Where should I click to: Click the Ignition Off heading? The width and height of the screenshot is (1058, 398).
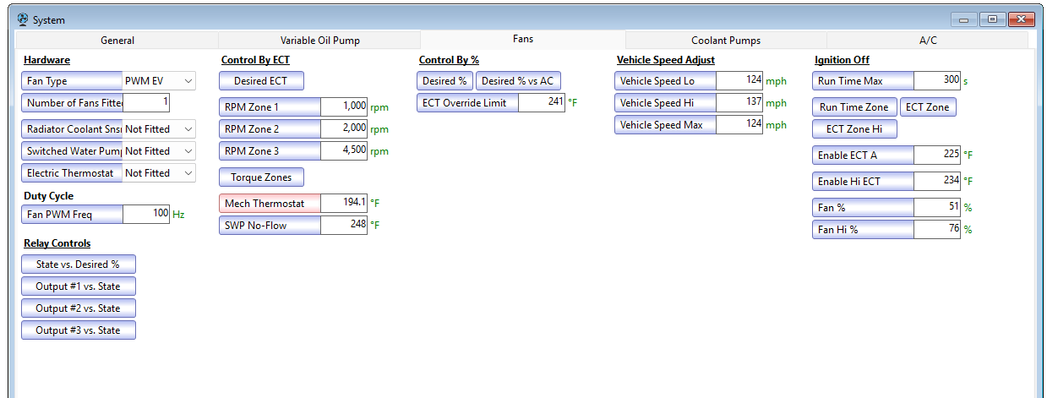pos(842,60)
